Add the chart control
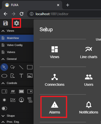The width and height of the screenshot is (101, 124). [13, 100]
